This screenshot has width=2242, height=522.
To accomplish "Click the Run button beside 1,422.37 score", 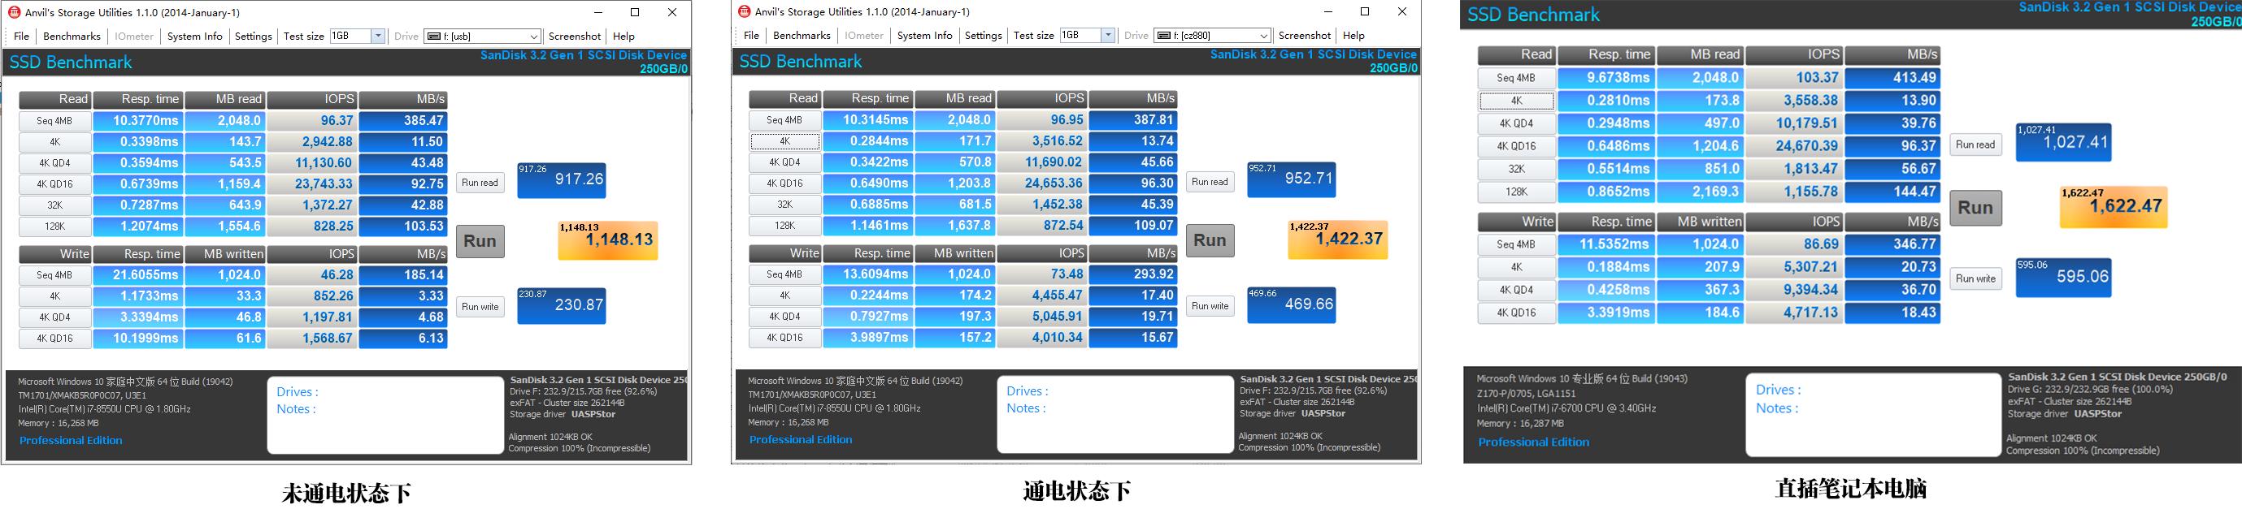I will [1210, 240].
